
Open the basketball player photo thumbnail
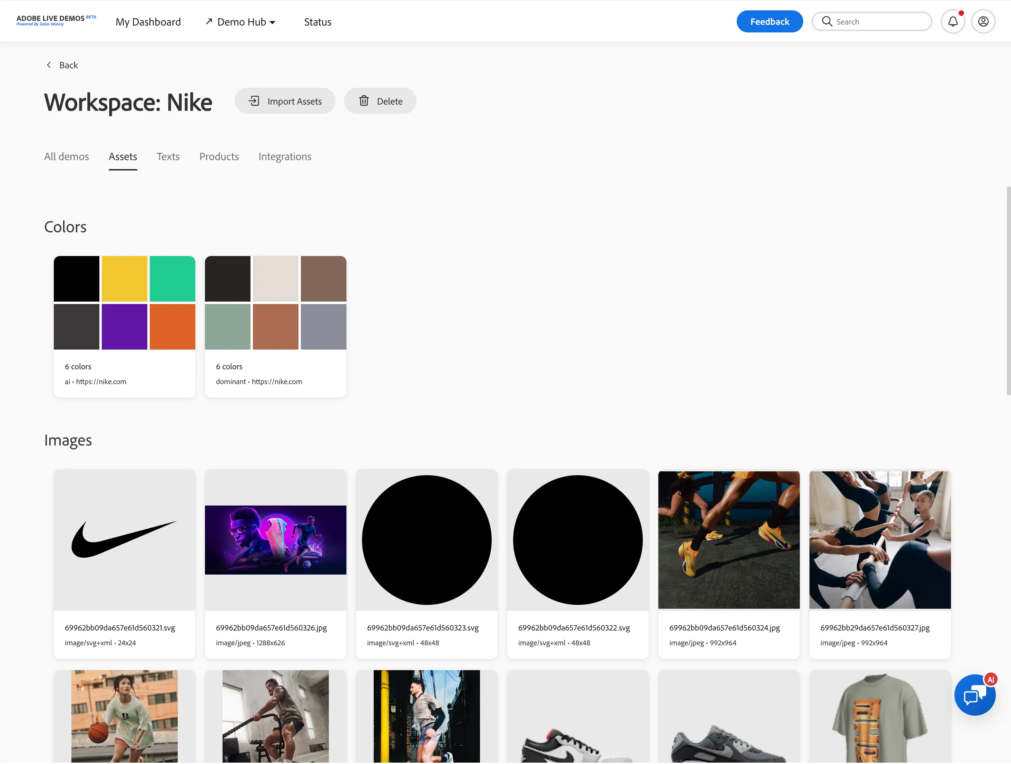tap(124, 716)
